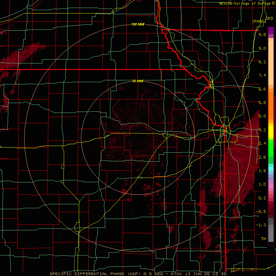Pick the cyan segment of the color bar

[271, 168]
